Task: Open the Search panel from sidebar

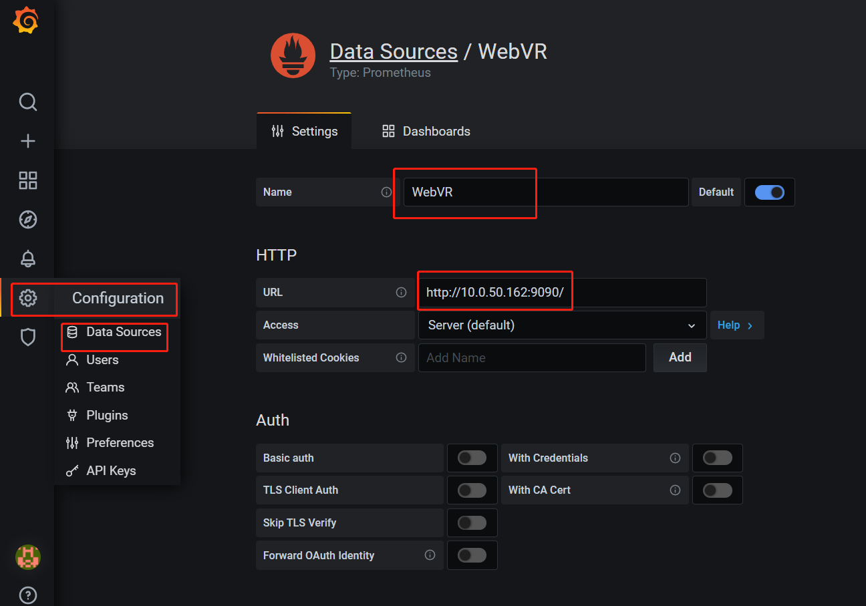Action: (27, 102)
